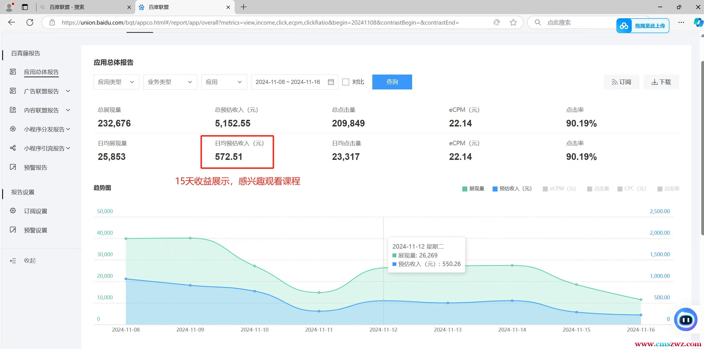Click the 2024-11-14 point on the 展现量 line
The image size is (704, 349).
tap(512, 265)
